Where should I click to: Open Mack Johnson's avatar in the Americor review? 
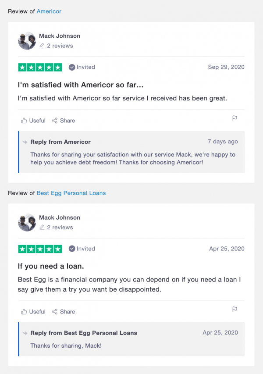click(x=27, y=41)
